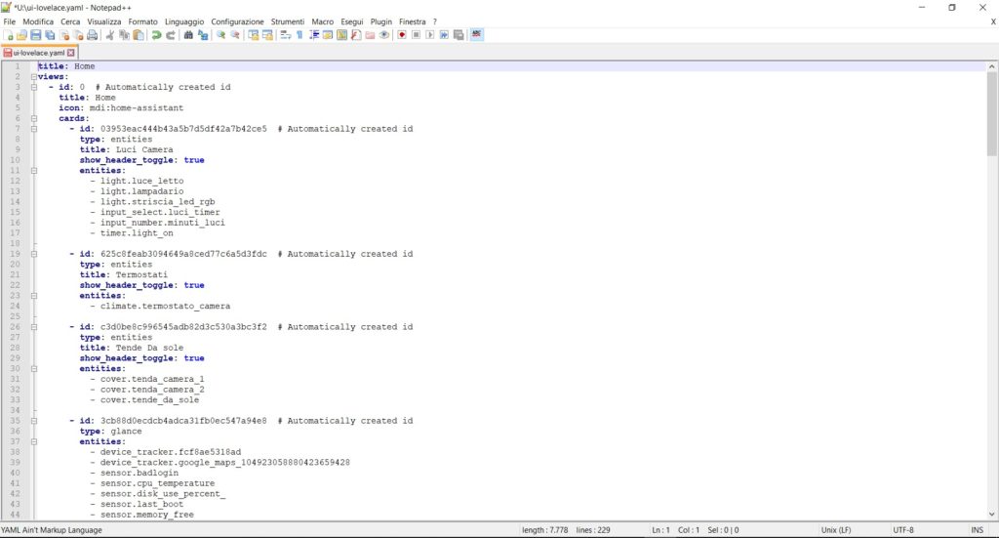Save the file with the Save icon

35,35
